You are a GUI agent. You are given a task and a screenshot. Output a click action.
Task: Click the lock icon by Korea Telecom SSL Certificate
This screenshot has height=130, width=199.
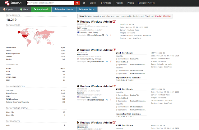pos(116,53)
